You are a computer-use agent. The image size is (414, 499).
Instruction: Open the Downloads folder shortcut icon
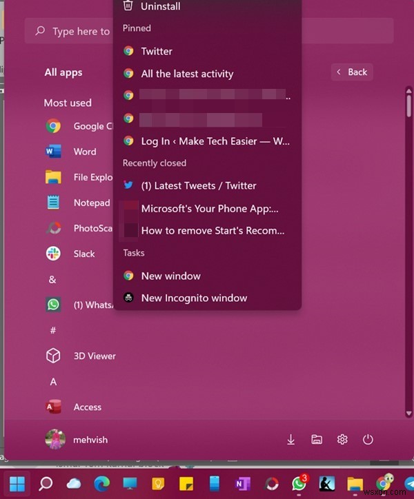[290, 440]
